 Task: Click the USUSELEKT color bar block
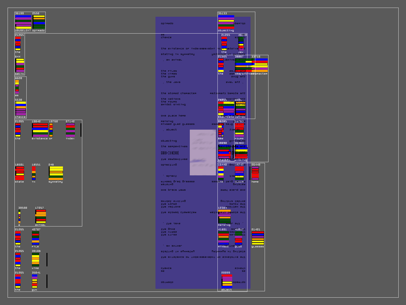click(x=23, y=22)
